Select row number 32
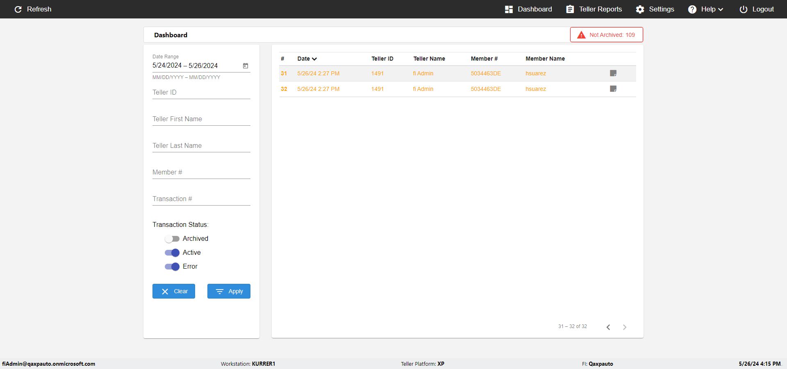The height and width of the screenshot is (369, 787). 284,89
